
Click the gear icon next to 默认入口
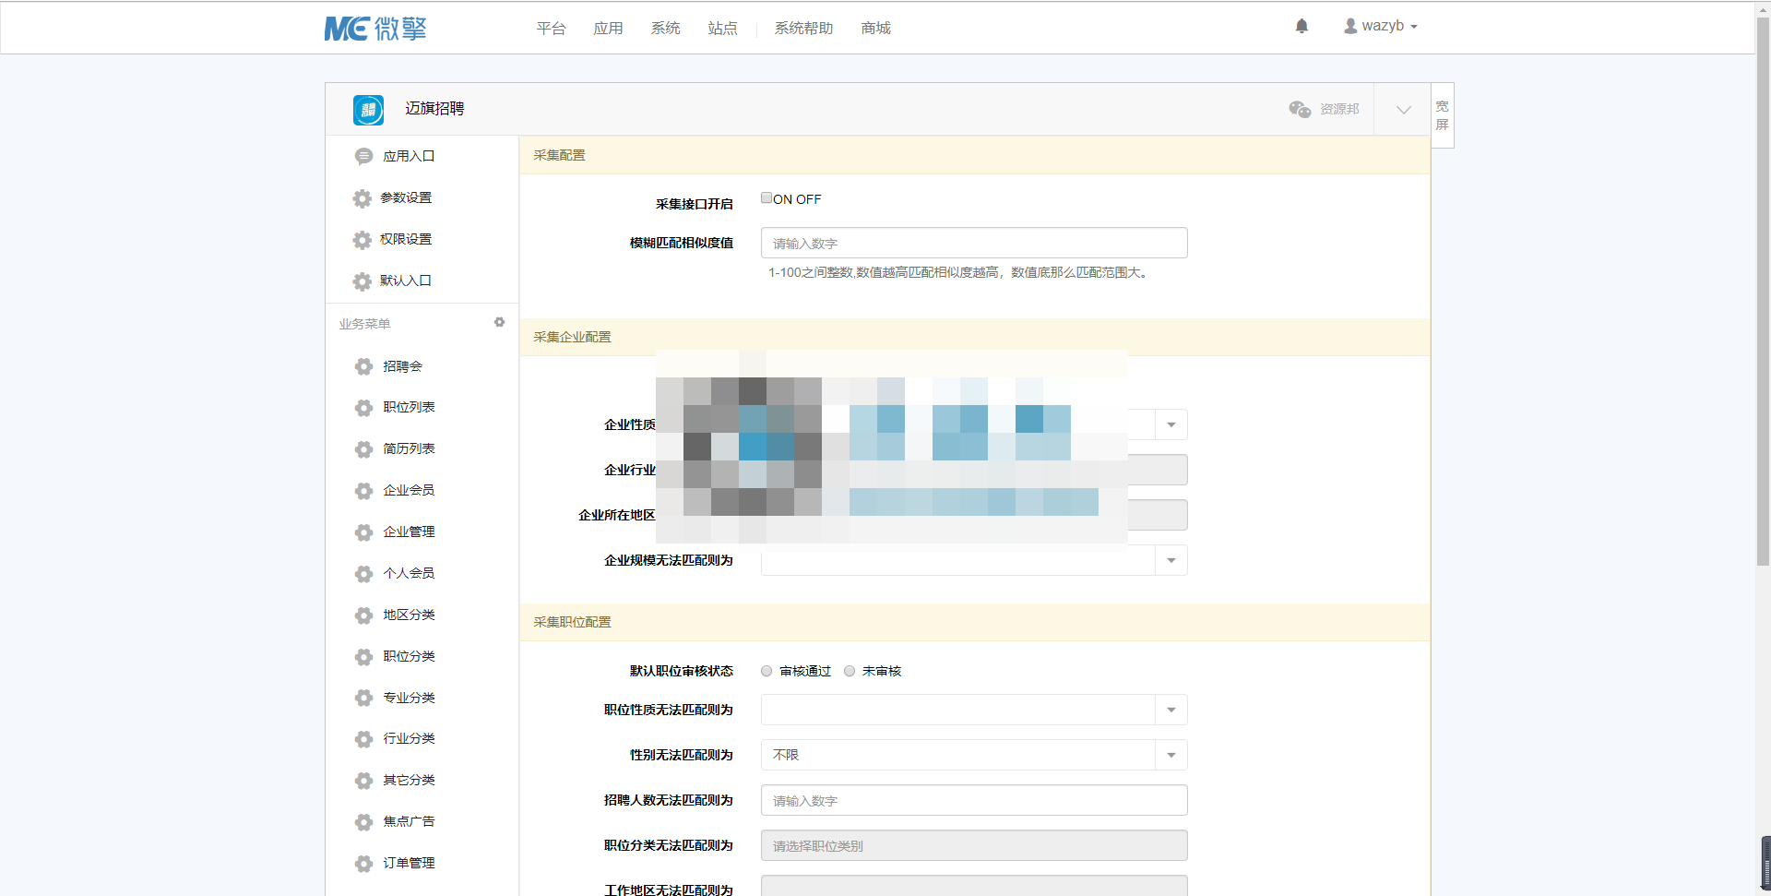[x=363, y=281]
